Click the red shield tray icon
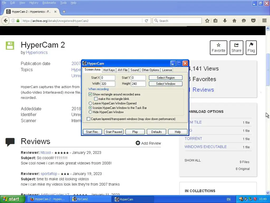The image size is (270, 203). click(255, 199)
